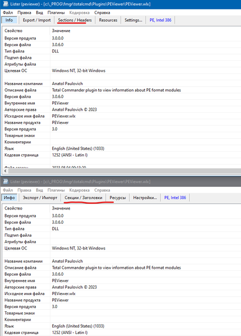Select Авторские права row in upper window
The height and width of the screenshot is (336, 241).
tap(122, 110)
